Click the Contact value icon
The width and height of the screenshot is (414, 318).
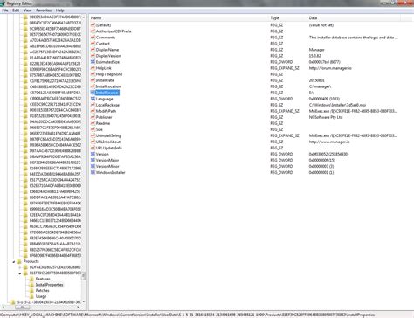coord(93,44)
